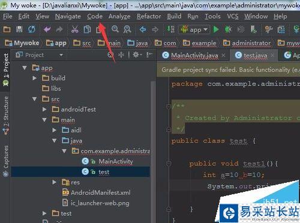
Task: Toggle the Captures side tool window
Action: point(6,161)
